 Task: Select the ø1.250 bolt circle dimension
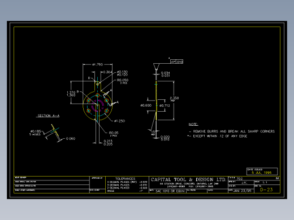click(119, 121)
